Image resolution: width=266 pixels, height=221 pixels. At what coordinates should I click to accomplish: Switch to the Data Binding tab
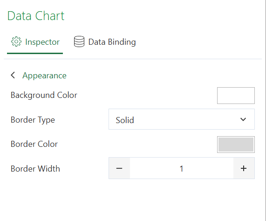(105, 42)
